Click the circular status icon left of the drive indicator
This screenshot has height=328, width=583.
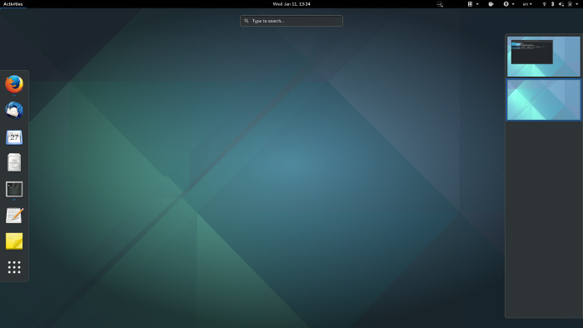(x=440, y=4)
